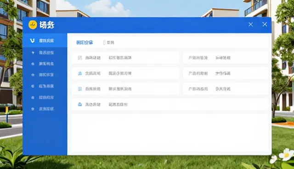Image resolution: width=294 pixels, height=169 pixels.
Task: Click the blue bell-shaped icon in the fourth list row
Action: pos(80,104)
